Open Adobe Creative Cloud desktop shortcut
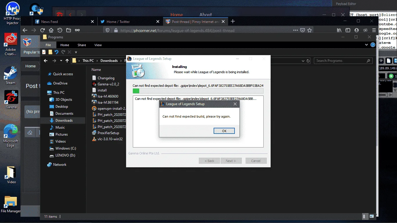Screen dimensions: 397x223 11,44
